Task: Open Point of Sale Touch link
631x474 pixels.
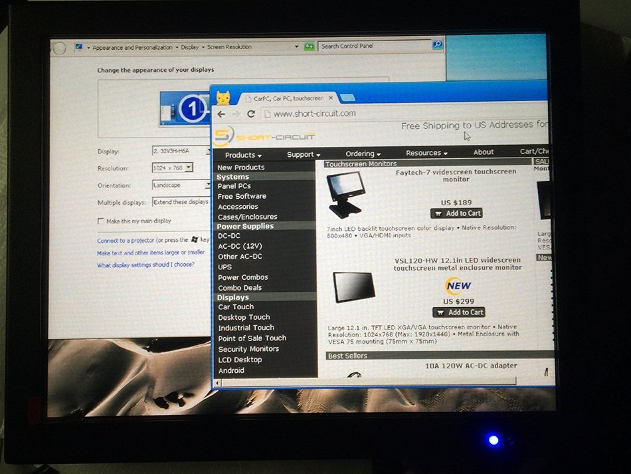Action: pos(252,338)
